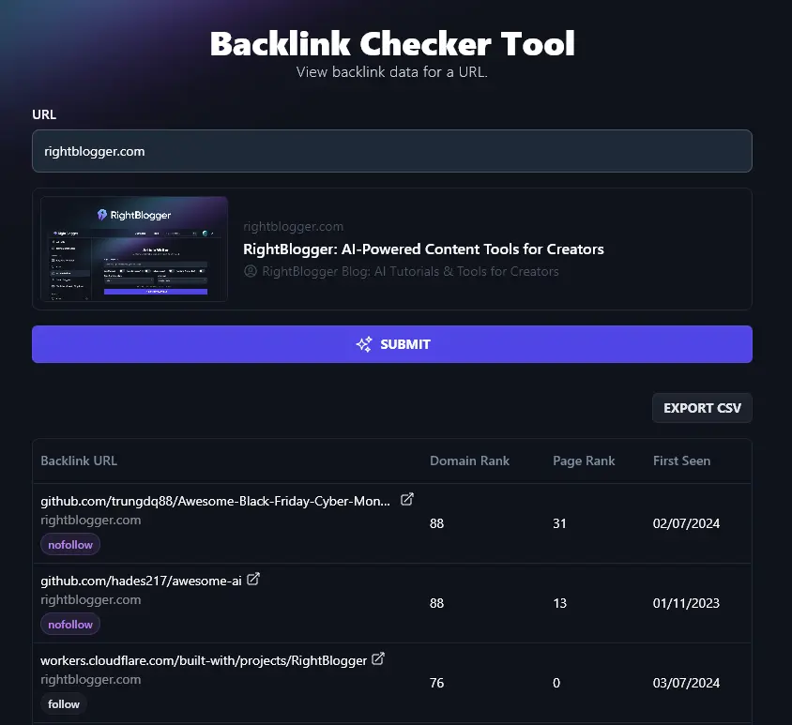This screenshot has width=792, height=725.
Task: Sort by the First Seen column header
Action: click(681, 461)
